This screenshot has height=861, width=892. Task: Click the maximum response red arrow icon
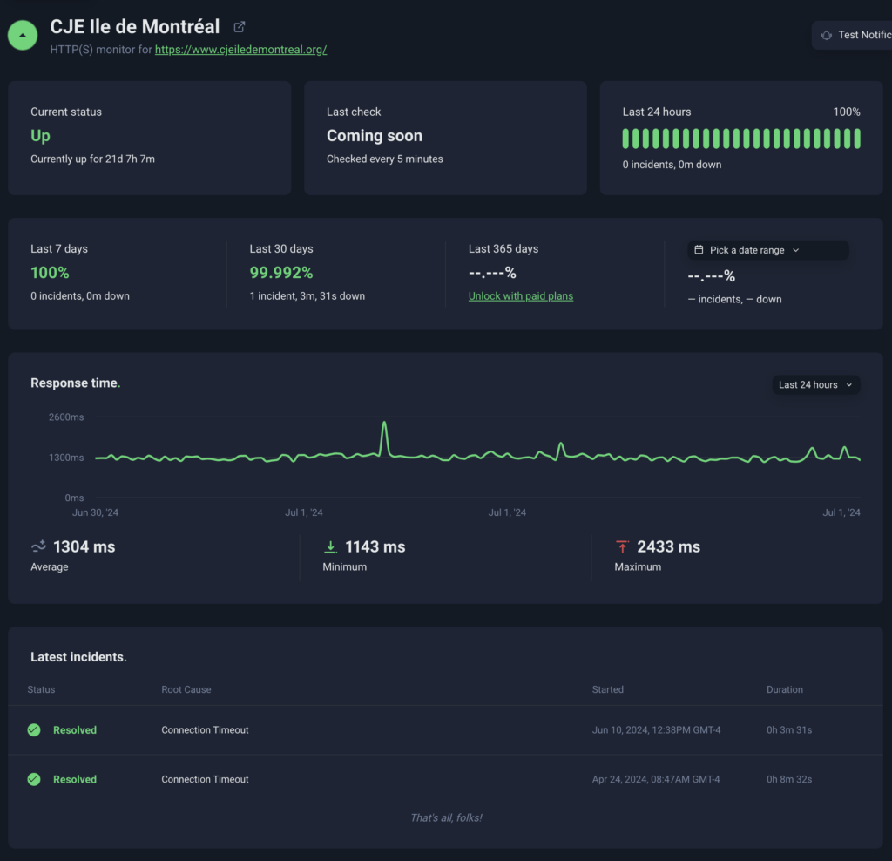622,546
